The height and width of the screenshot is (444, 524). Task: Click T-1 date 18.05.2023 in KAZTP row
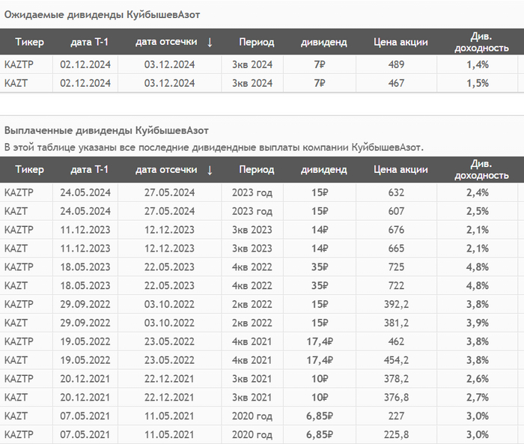pos(85,267)
